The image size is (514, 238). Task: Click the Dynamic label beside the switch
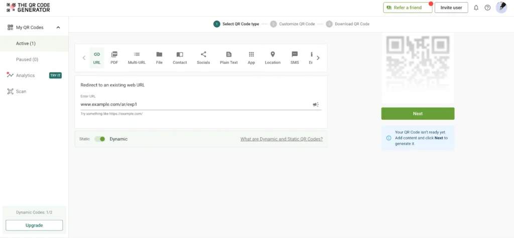[118, 139]
